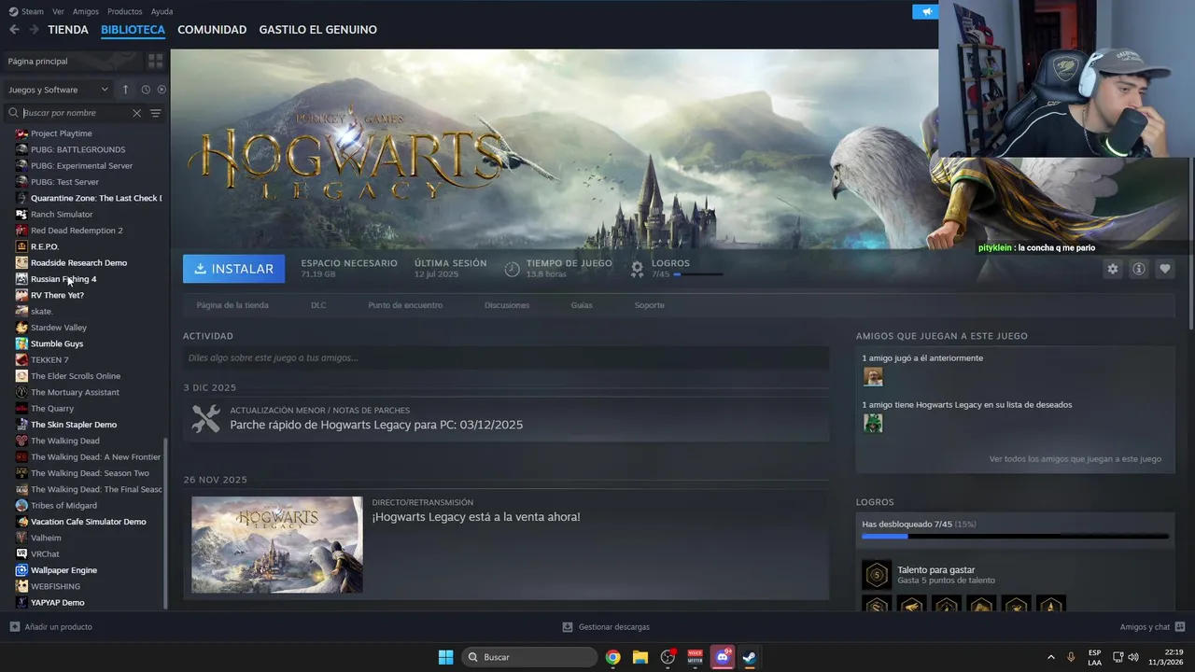Show game info circle icon

point(1138,269)
